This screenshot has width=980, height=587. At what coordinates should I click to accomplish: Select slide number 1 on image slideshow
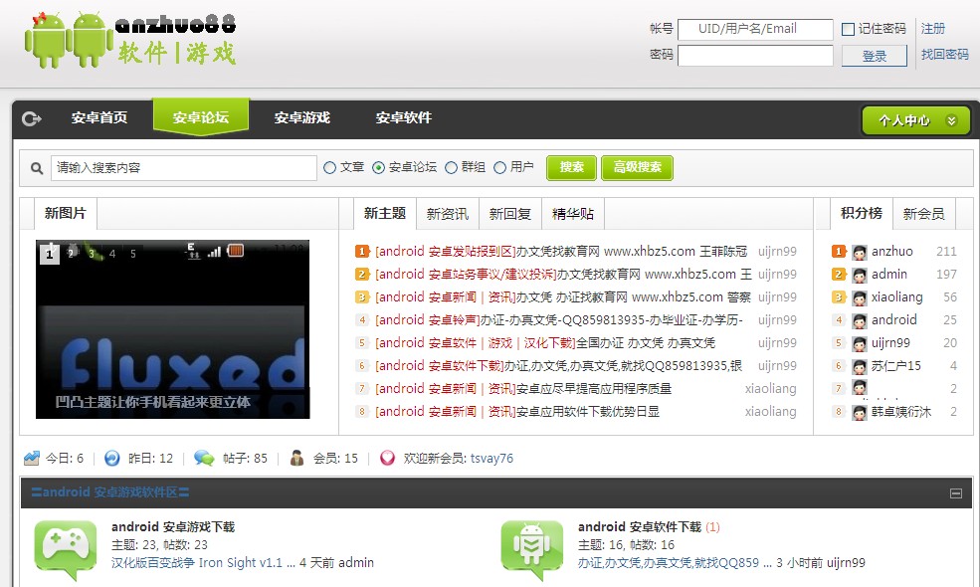point(50,253)
